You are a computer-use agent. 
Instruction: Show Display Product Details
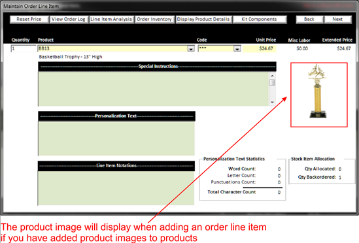pyautogui.click(x=203, y=19)
